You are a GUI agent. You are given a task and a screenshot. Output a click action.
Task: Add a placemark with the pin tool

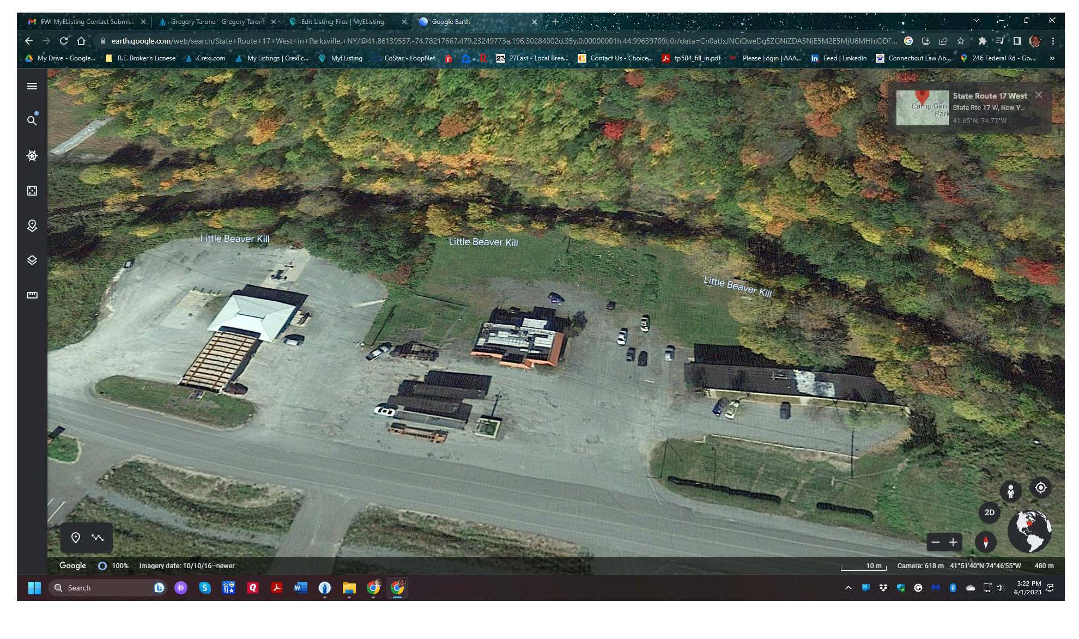pyautogui.click(x=76, y=537)
